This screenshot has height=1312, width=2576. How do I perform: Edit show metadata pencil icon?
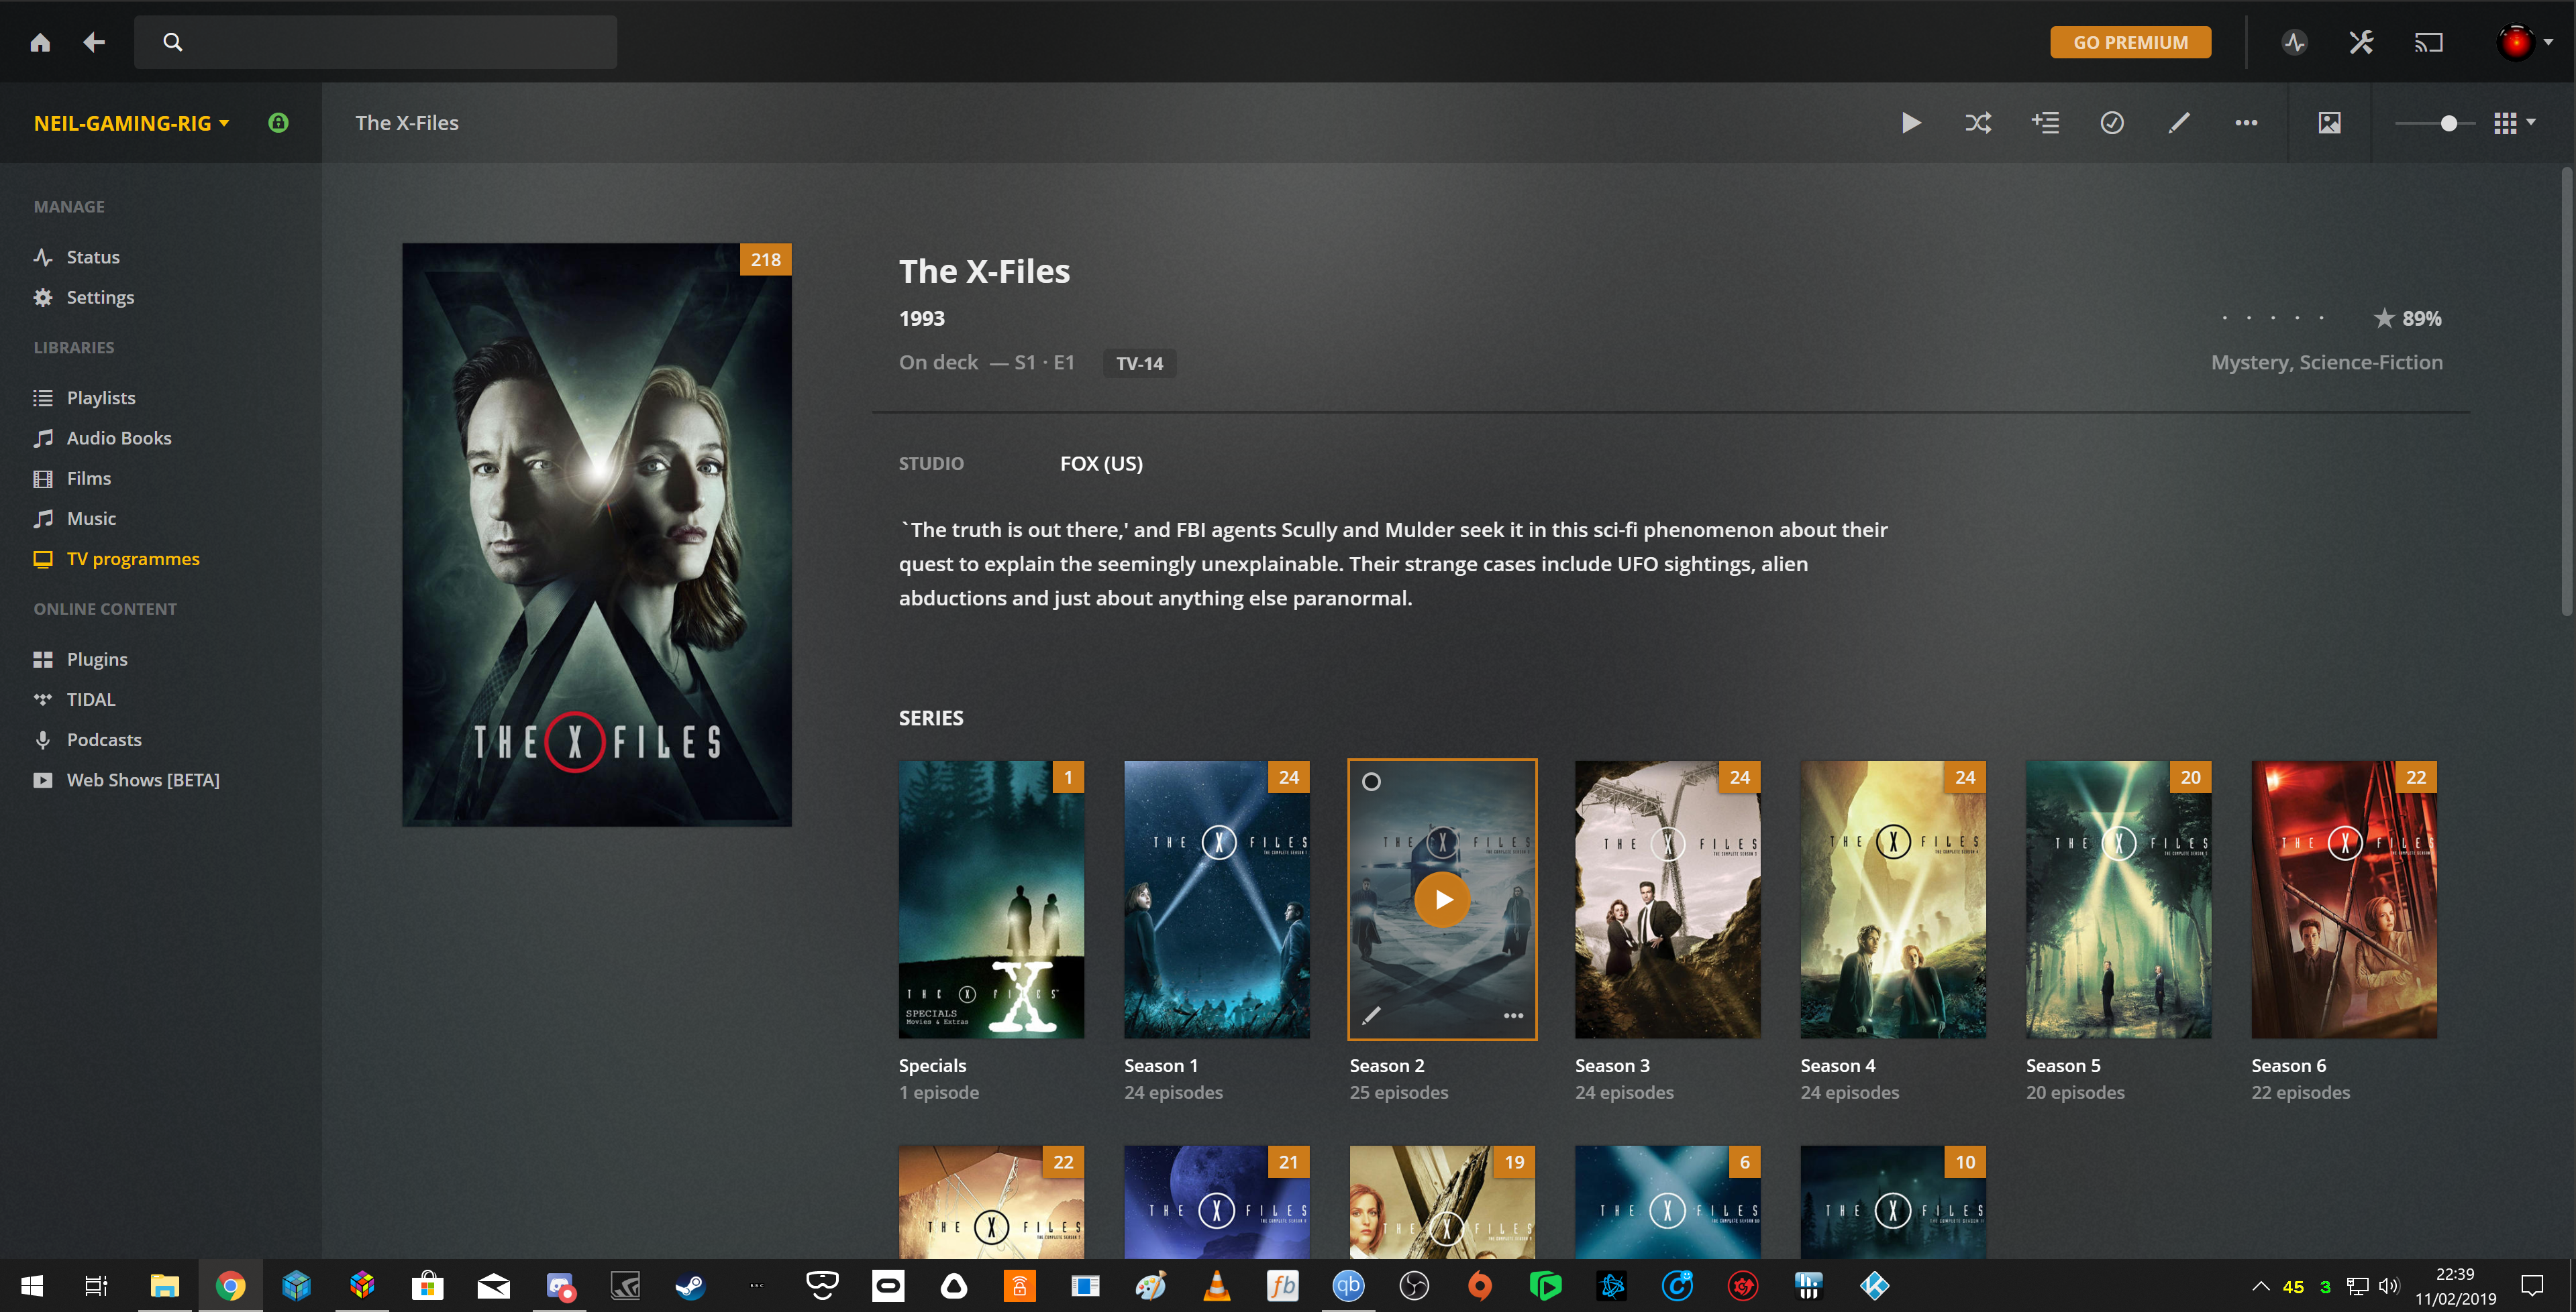pos(2179,123)
